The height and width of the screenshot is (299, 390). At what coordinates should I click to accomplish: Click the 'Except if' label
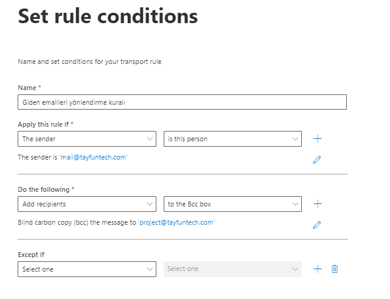(32, 255)
